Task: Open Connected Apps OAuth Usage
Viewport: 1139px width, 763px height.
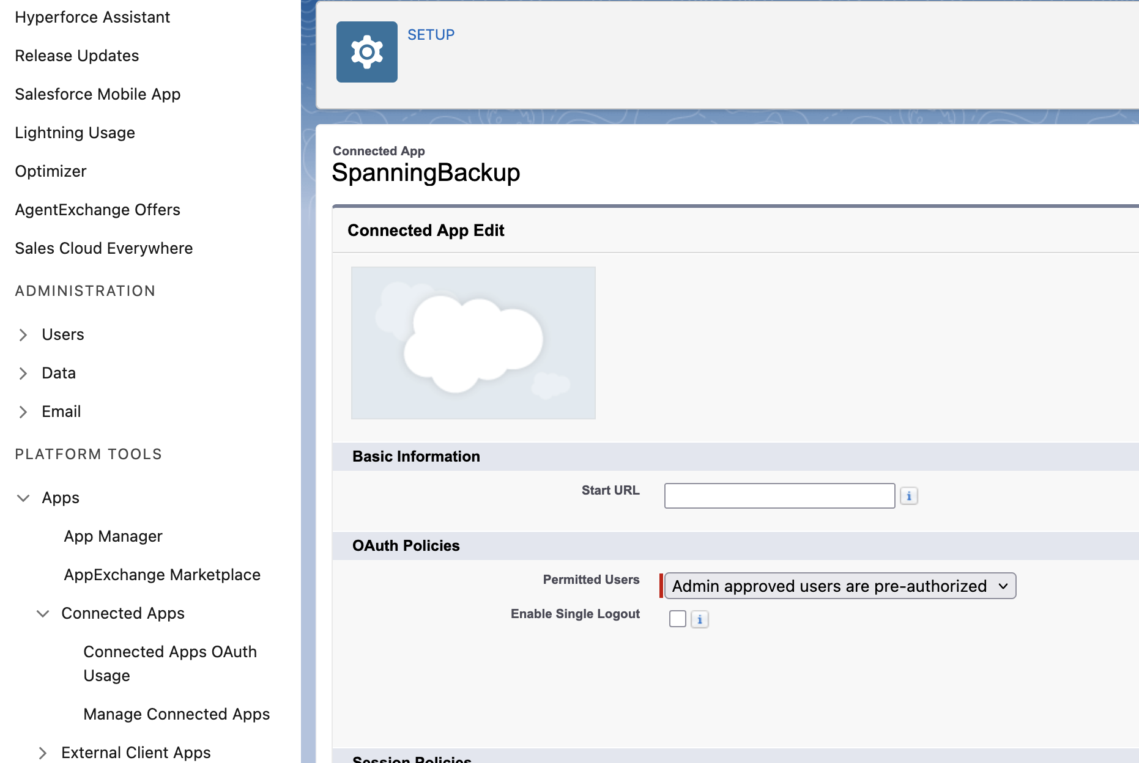Action: pyautogui.click(x=170, y=663)
